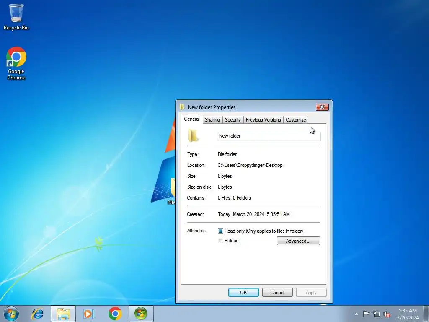Viewport: 429px width, 322px height.
Task: Launch Internet Explorer from the taskbar
Action: point(37,314)
